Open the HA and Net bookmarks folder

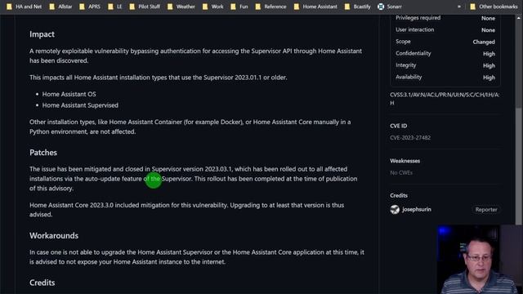24,7
